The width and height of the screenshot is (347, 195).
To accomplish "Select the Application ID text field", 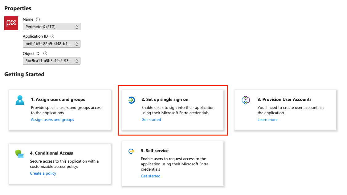I will (x=48, y=44).
